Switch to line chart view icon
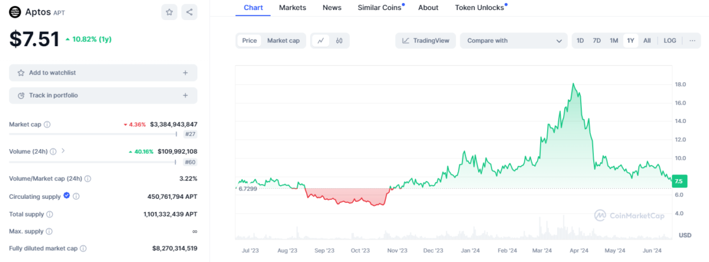Viewport: 709px width, 262px height. pyautogui.click(x=320, y=41)
